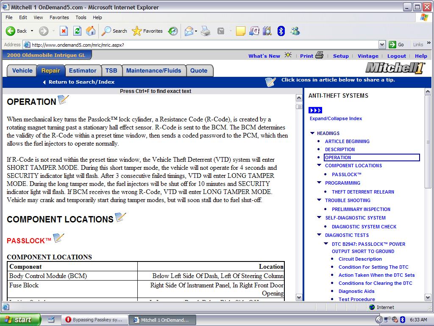The width and height of the screenshot is (434, 326).
Task: Open the THEFT DETERRENT RELEARN index entry
Action: point(363,192)
